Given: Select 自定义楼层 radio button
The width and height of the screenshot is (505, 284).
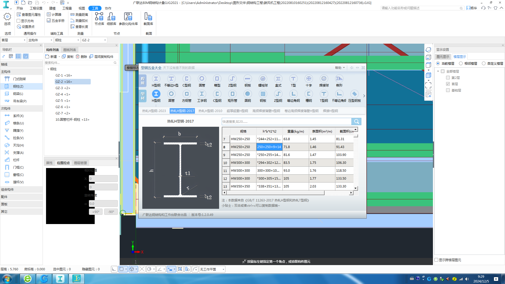Looking at the screenshot, I should (484, 63).
